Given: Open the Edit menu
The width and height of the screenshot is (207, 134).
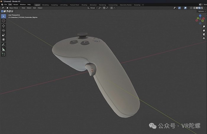Looking at the screenshot, I should [10, 5].
